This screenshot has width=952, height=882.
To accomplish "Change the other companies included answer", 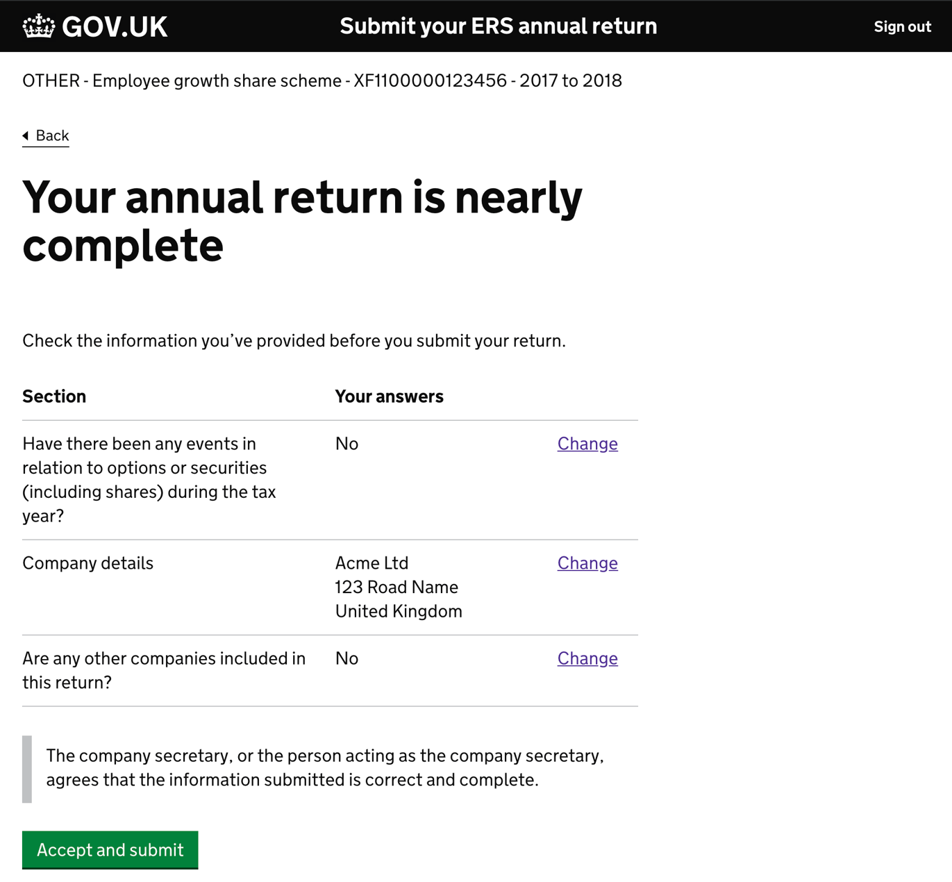I will click(x=587, y=658).
